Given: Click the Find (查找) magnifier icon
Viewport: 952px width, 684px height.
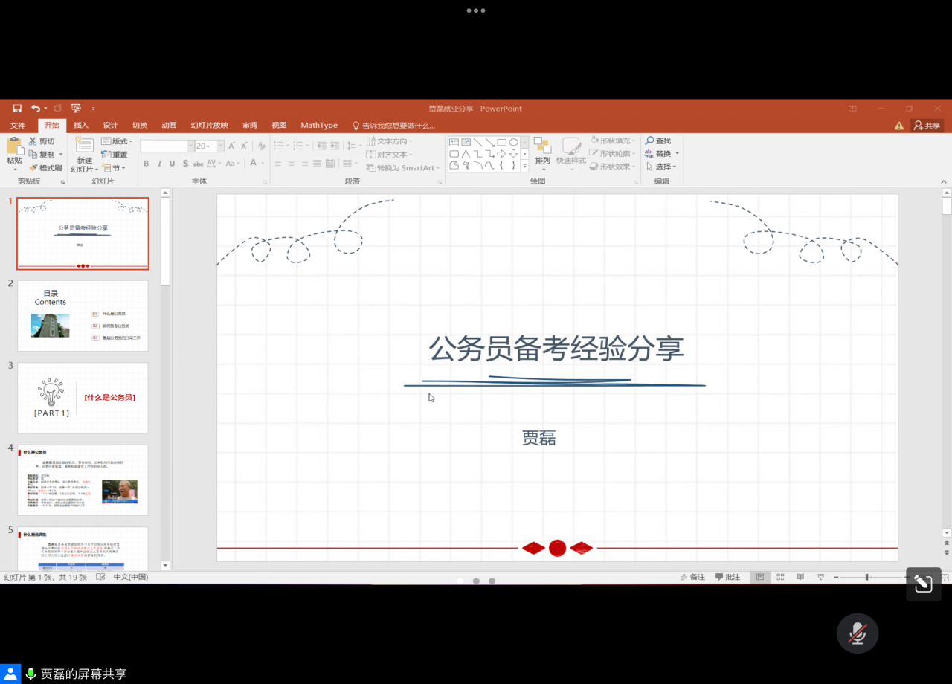Looking at the screenshot, I should pyautogui.click(x=650, y=141).
